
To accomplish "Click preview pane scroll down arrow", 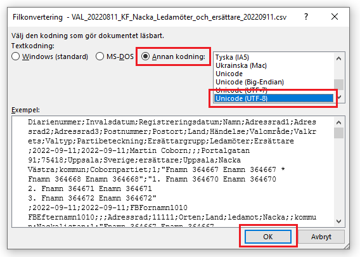I will coord(338,221).
